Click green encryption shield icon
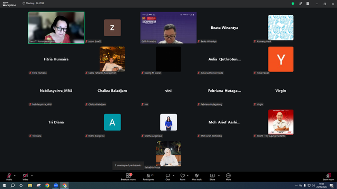 (293, 4)
